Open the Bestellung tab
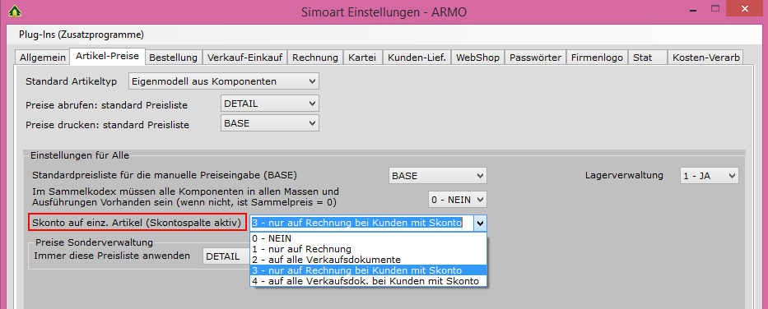The width and height of the screenshot is (768, 309). coord(174,58)
